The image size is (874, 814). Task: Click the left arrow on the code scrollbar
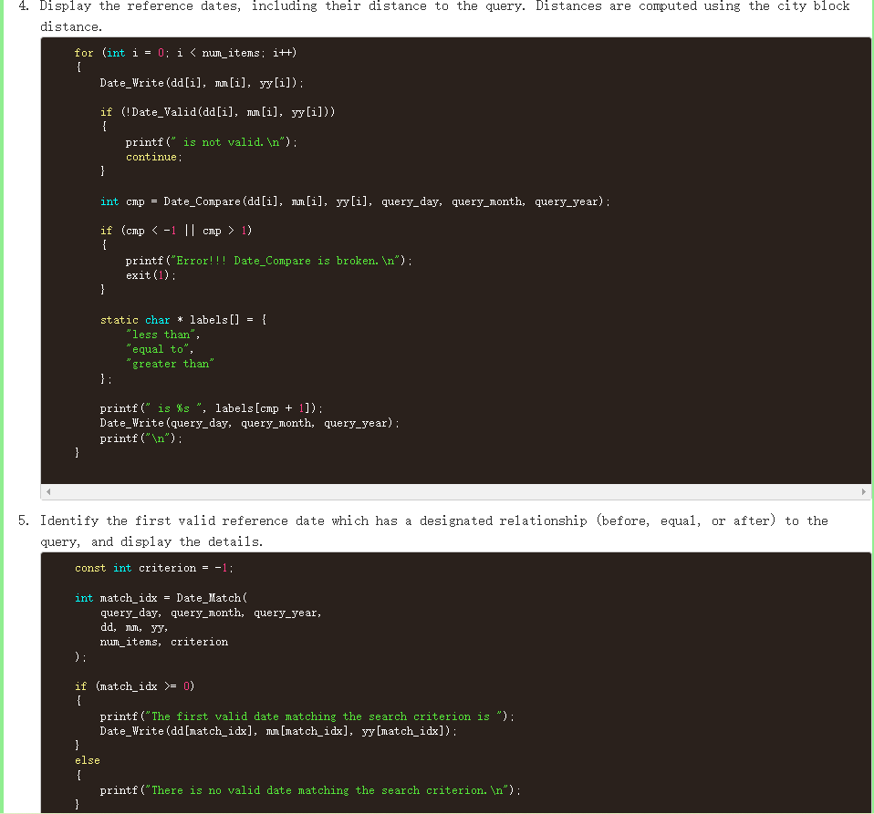tap(47, 491)
